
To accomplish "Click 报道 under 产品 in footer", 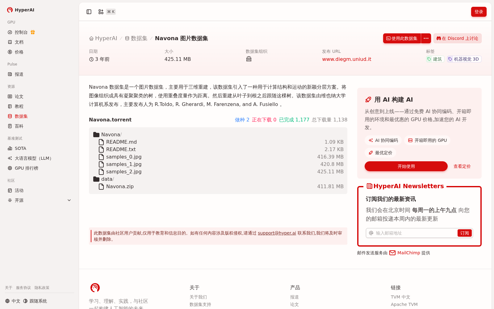I will (295, 297).
